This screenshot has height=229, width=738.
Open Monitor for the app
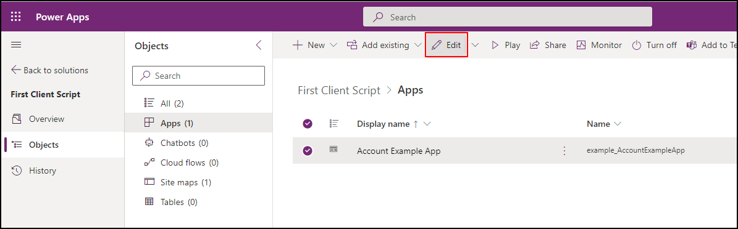[598, 45]
